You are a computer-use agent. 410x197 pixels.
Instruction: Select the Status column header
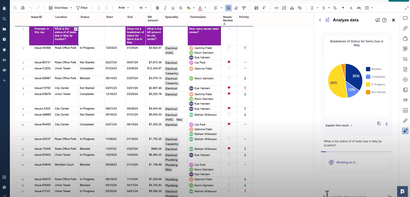[x=85, y=17]
